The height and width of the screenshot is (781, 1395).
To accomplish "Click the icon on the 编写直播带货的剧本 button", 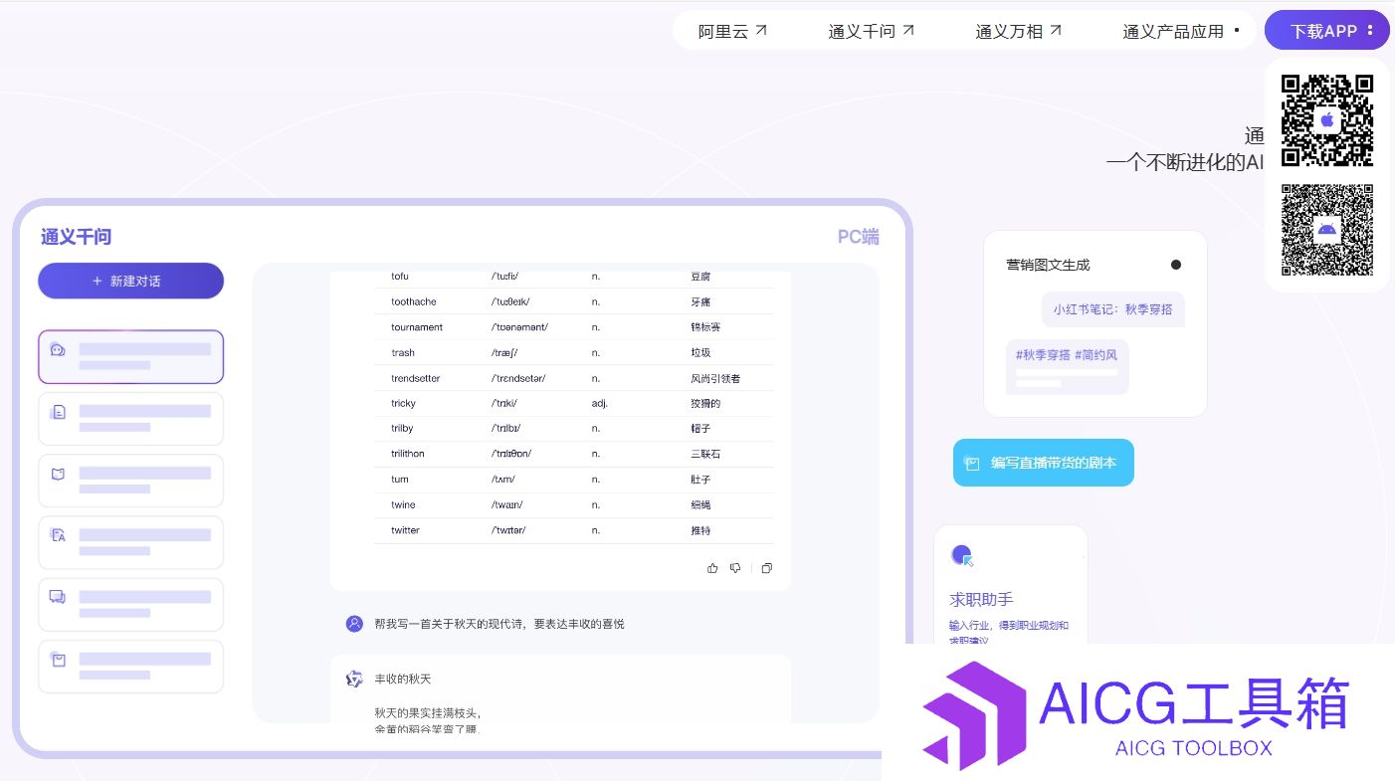I will pyautogui.click(x=972, y=463).
